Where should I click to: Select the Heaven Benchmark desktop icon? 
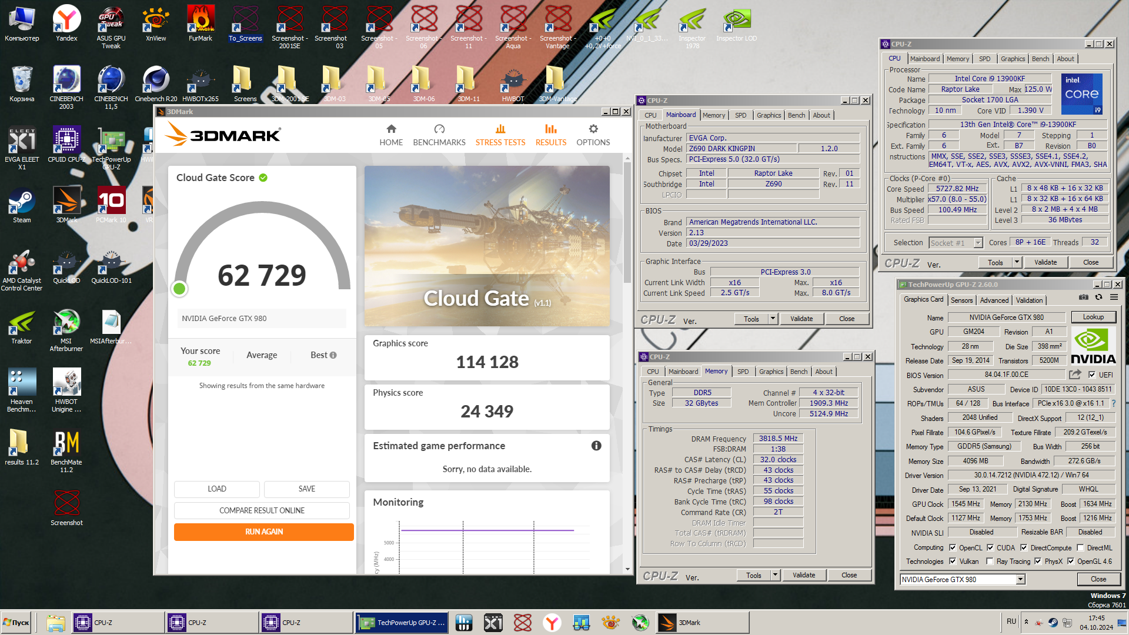[22, 391]
